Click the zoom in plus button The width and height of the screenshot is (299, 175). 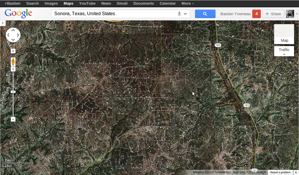click(13, 69)
